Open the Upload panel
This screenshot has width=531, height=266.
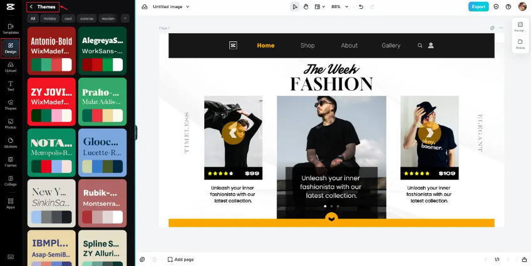pyautogui.click(x=11, y=68)
